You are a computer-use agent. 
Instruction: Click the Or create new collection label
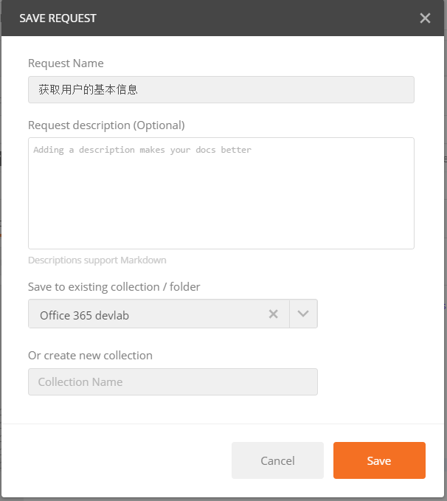[90, 356]
